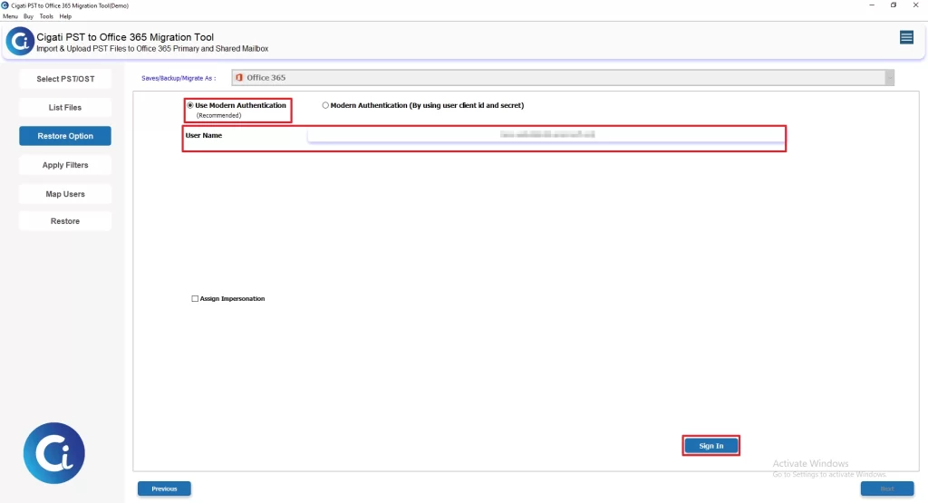Expand the Saves/Backup/Migrate As dropdown arrow
The image size is (928, 503).
[x=889, y=78]
